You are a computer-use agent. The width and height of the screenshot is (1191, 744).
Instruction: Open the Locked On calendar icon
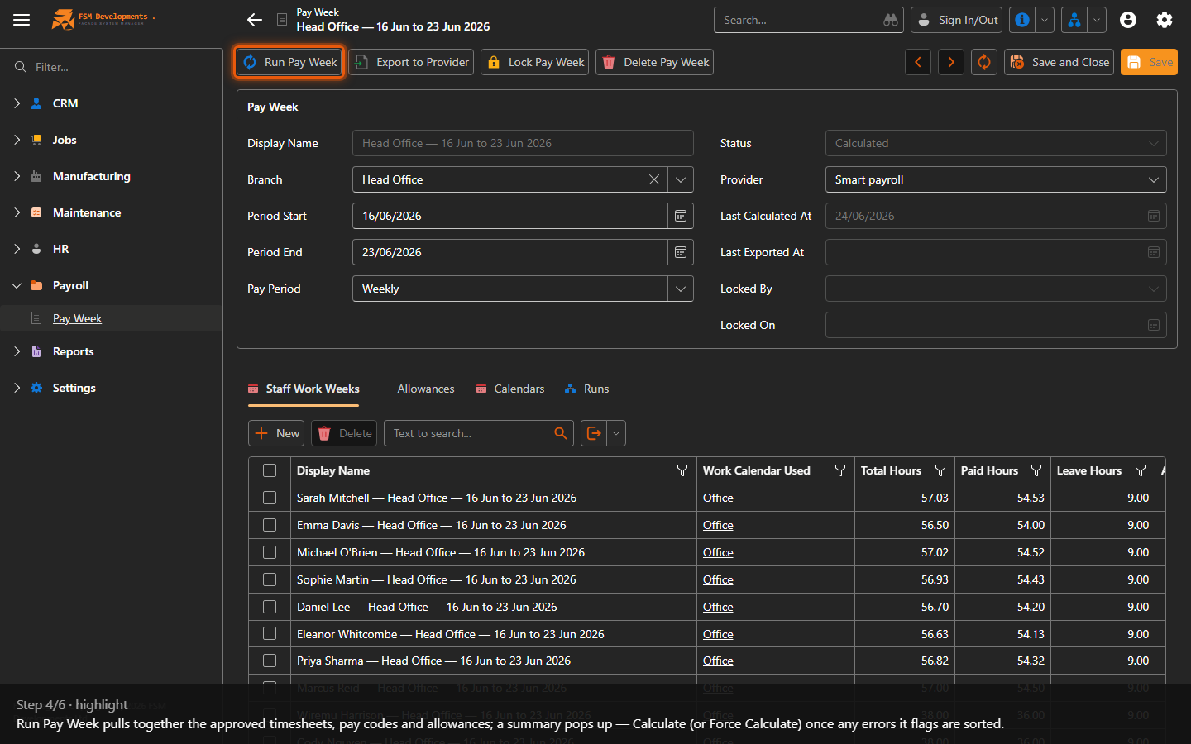1154,325
